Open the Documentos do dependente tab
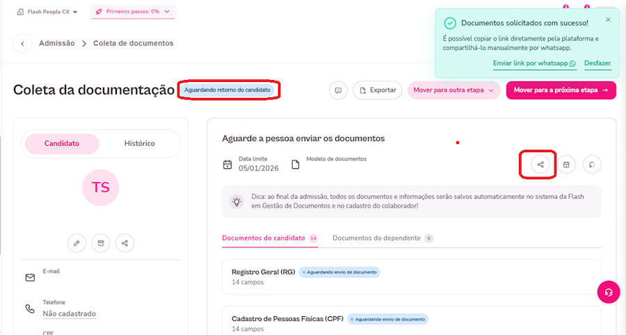Image resolution: width=626 pixels, height=335 pixels. tap(383, 238)
